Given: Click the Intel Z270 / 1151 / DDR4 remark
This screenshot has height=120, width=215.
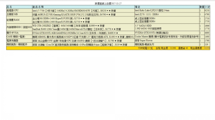Looking at the screenshot, I should [147, 15].
